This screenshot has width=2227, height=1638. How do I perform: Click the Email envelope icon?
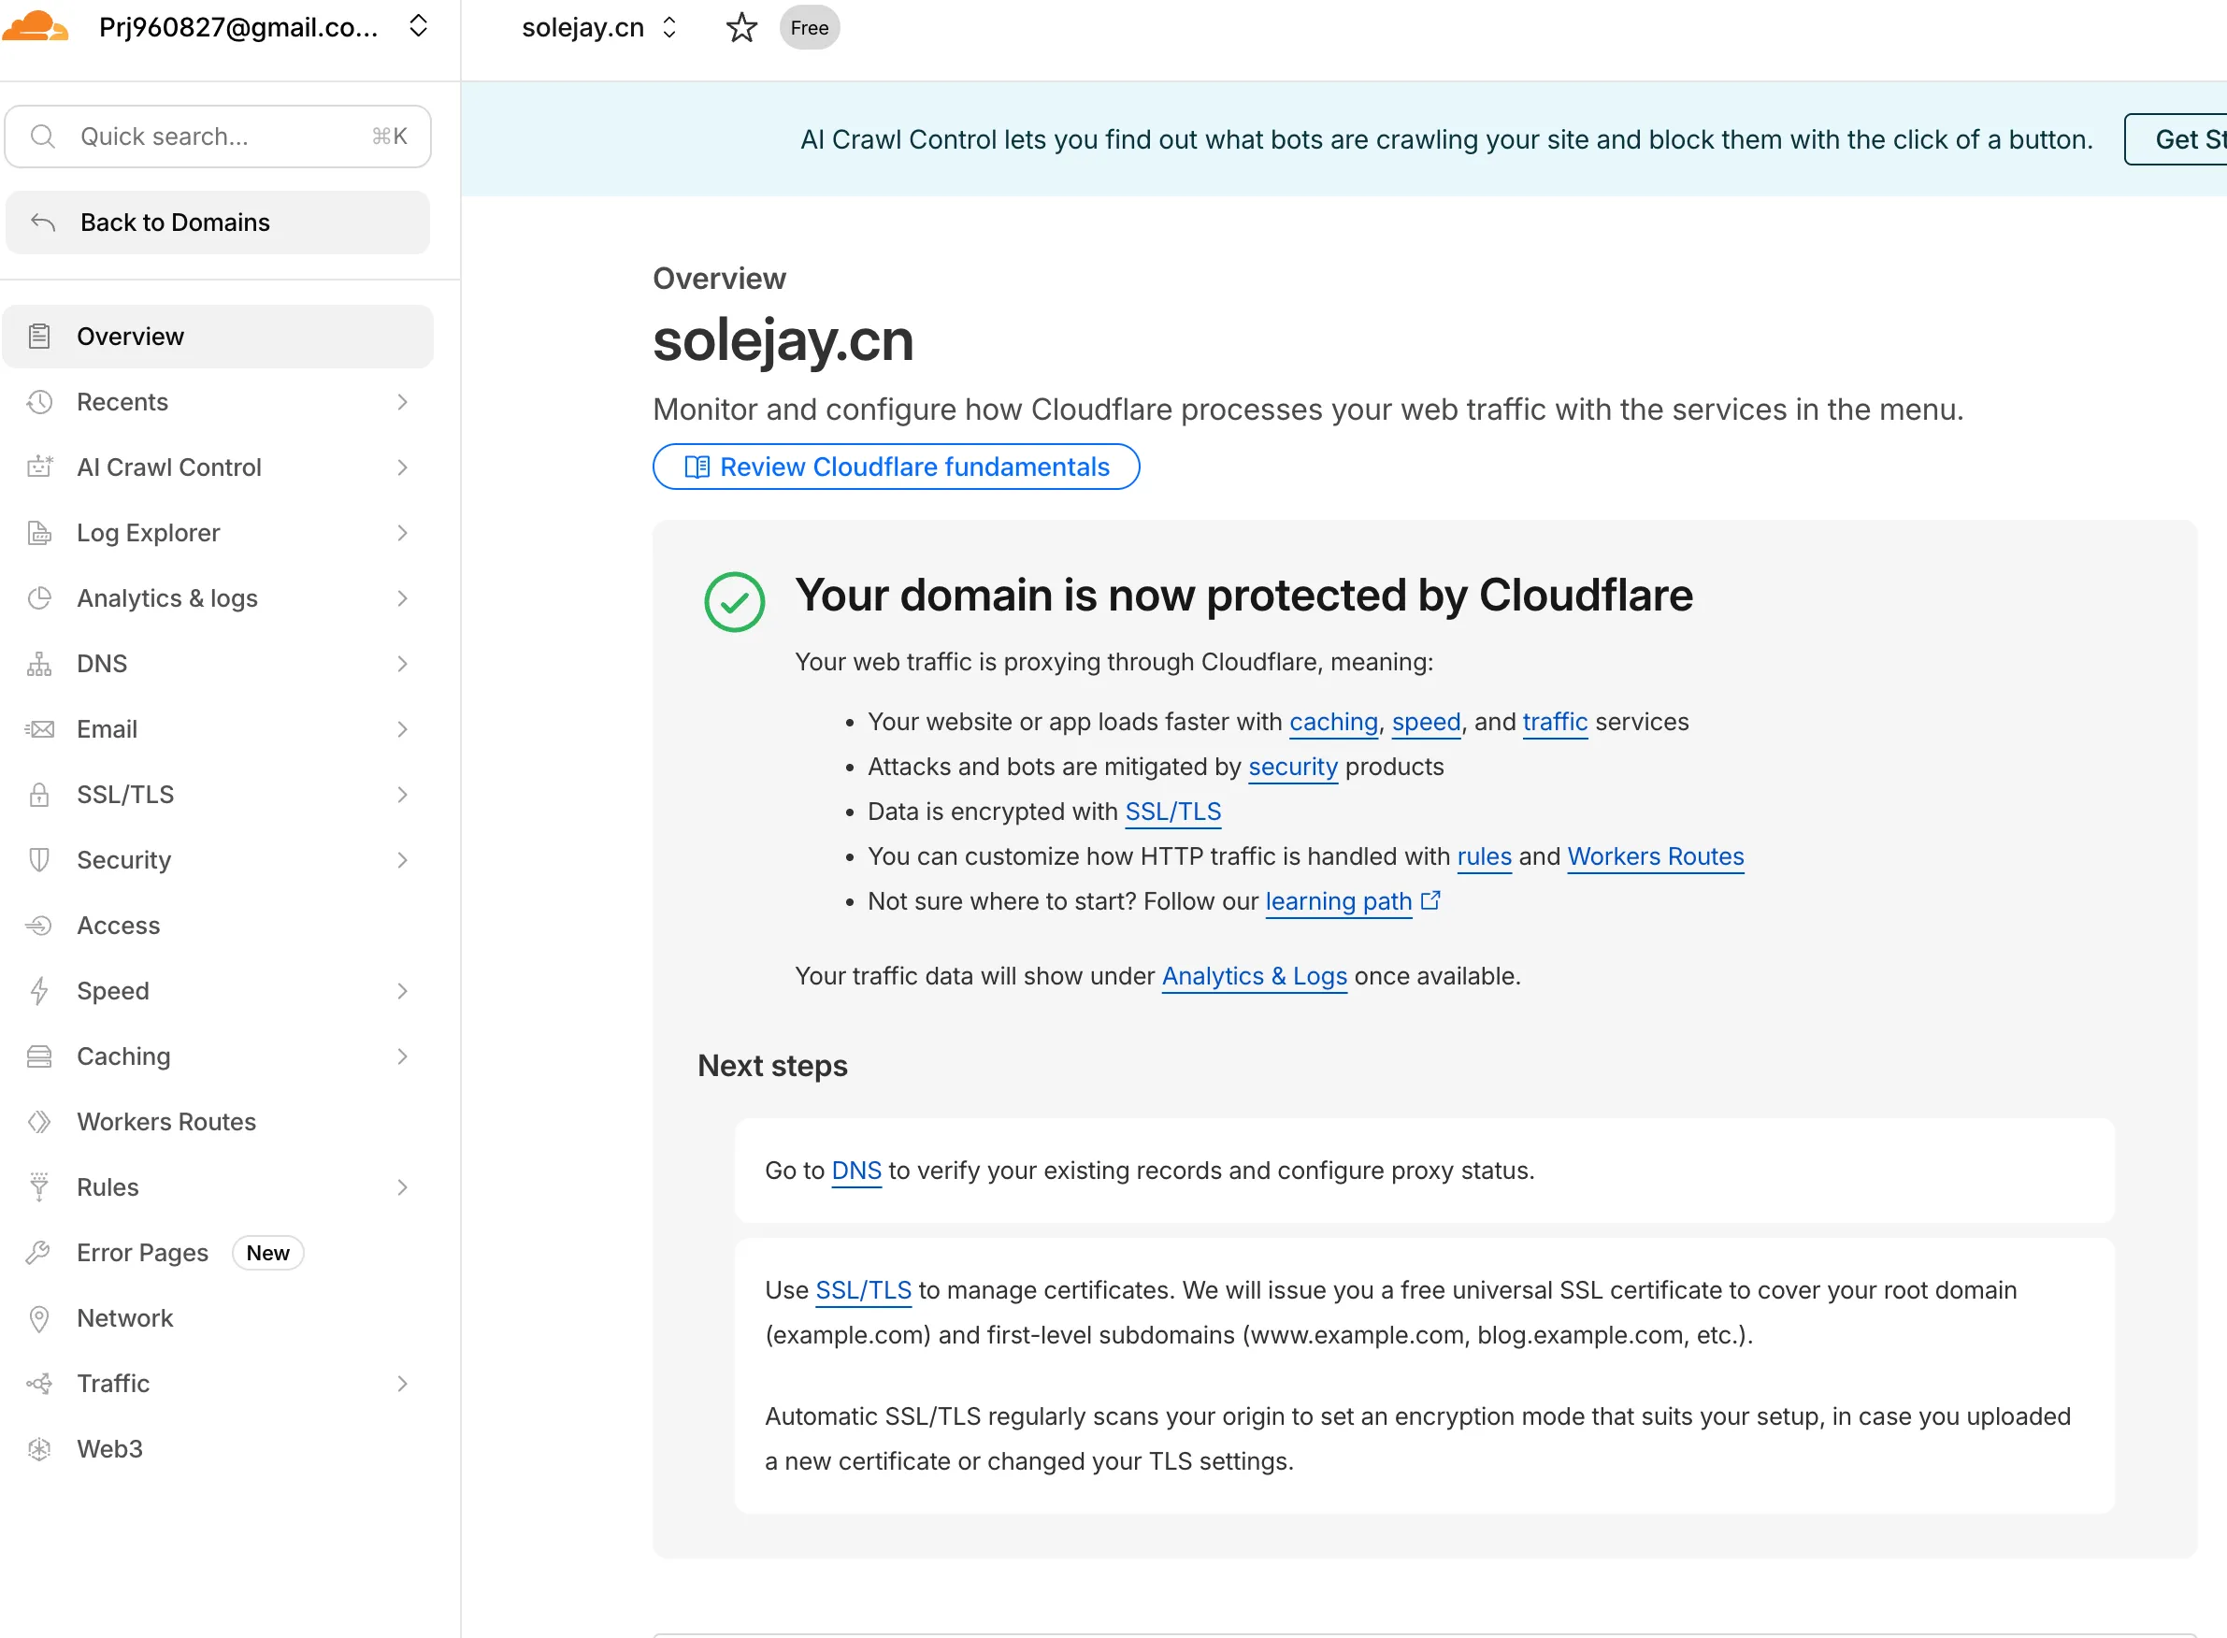click(x=39, y=728)
